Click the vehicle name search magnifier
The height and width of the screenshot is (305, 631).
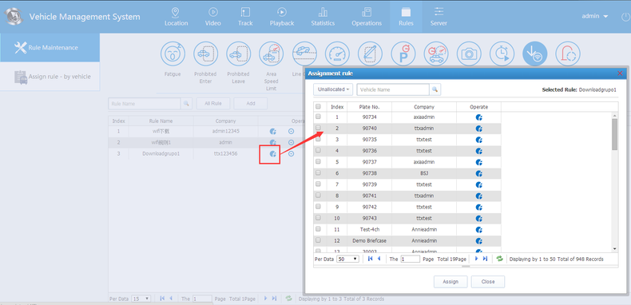(435, 89)
